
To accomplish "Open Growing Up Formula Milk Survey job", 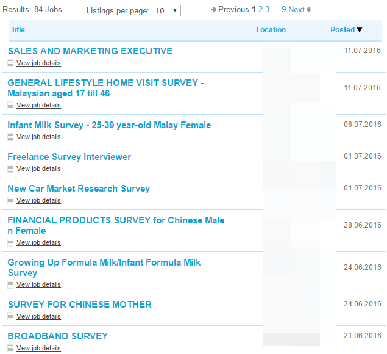I will tap(104, 267).
